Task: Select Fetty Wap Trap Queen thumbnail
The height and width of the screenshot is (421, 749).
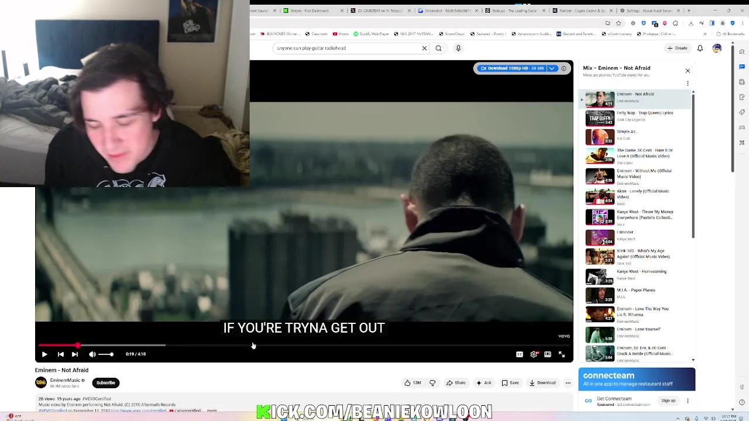Action: (600, 118)
